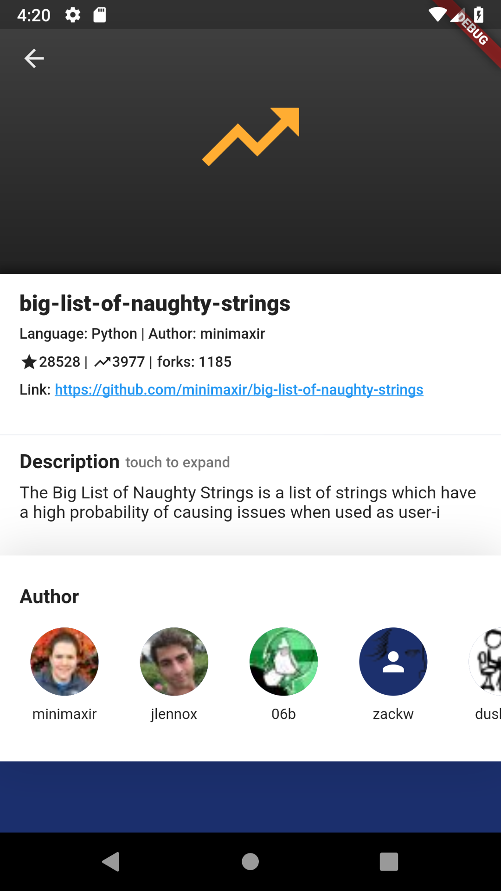The width and height of the screenshot is (501, 891).
Task: Tap the Android back navigation button
Action: (111, 862)
